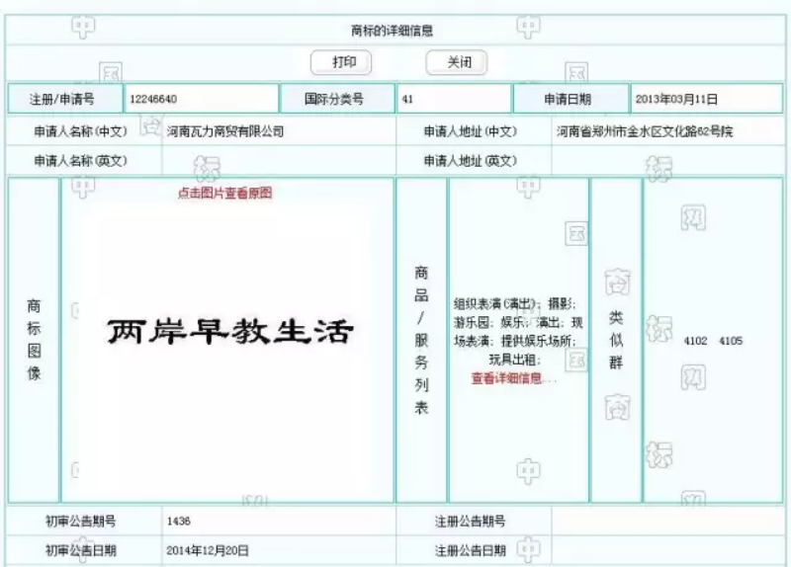Click the 注册/申请号 label cell
The width and height of the screenshot is (791, 567).
[65, 99]
